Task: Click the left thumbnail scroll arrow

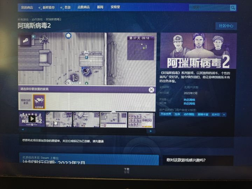Action: tap(23, 129)
